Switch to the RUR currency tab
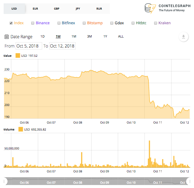This screenshot has width=194, height=188. pyautogui.click(x=99, y=9)
